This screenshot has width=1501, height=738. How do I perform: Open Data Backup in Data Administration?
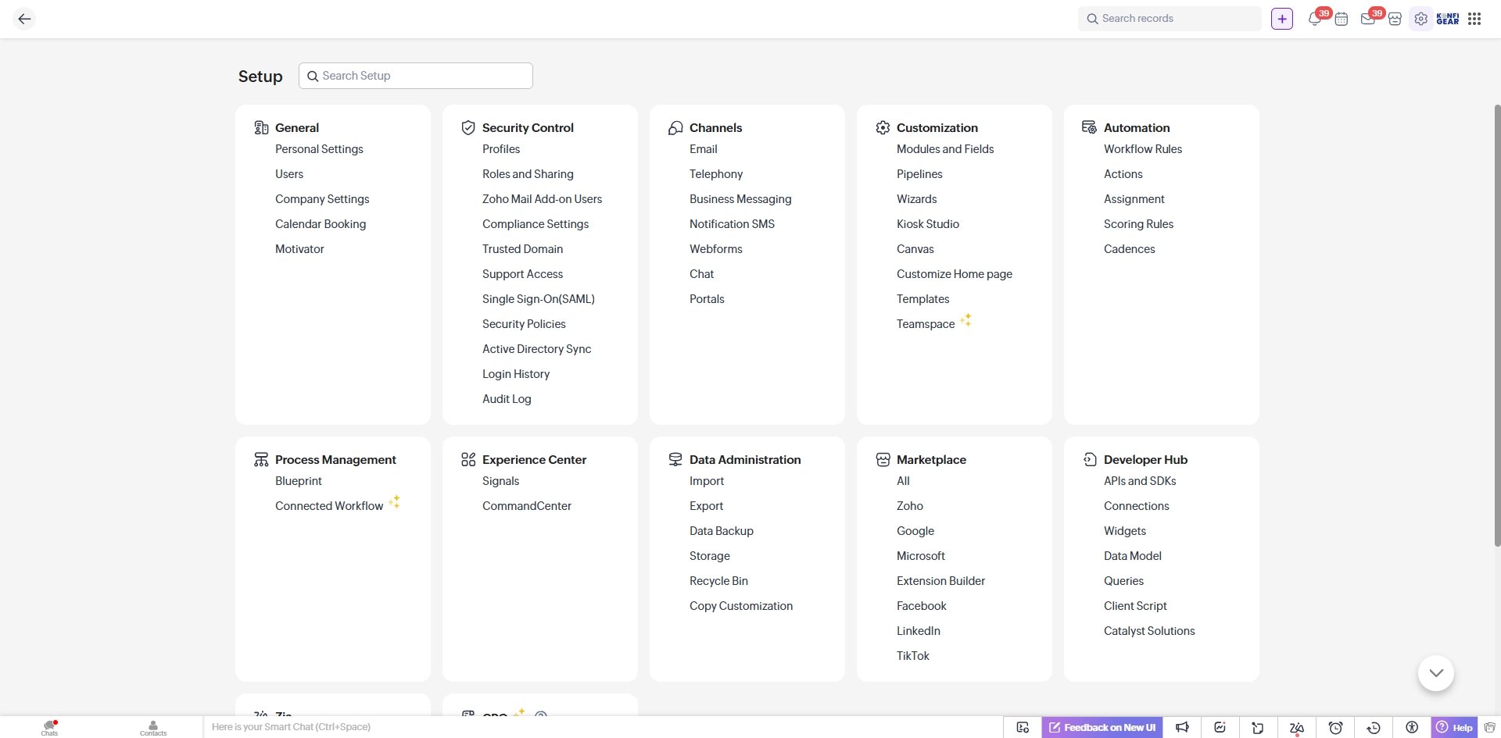721,530
